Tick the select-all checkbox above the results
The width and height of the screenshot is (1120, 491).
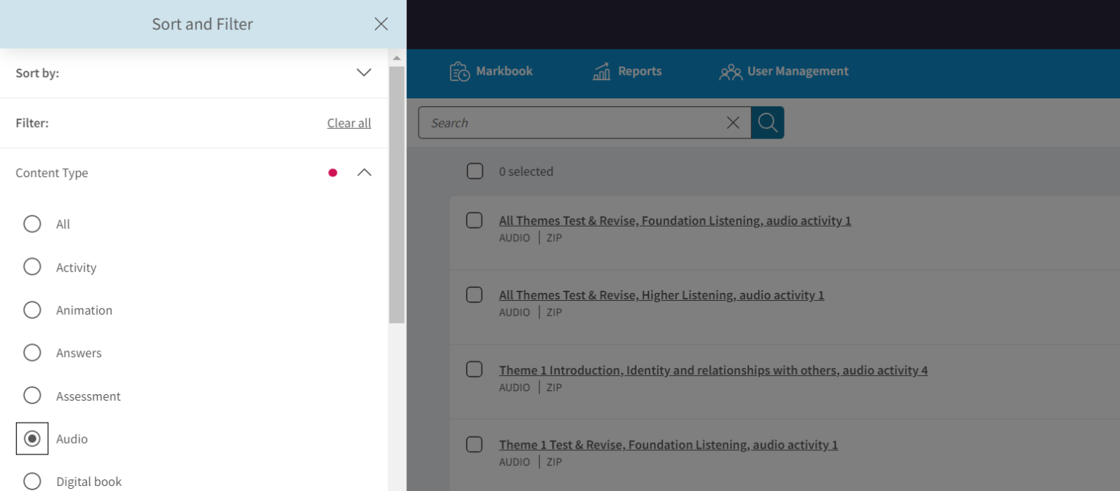coord(474,170)
